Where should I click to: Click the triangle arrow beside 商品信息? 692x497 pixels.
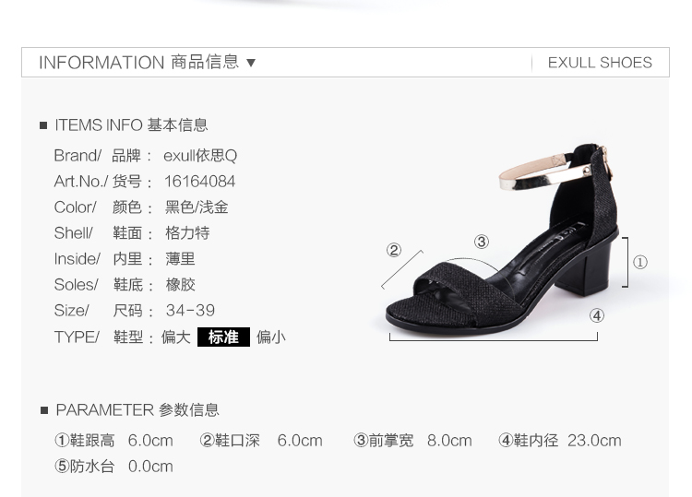click(x=251, y=63)
